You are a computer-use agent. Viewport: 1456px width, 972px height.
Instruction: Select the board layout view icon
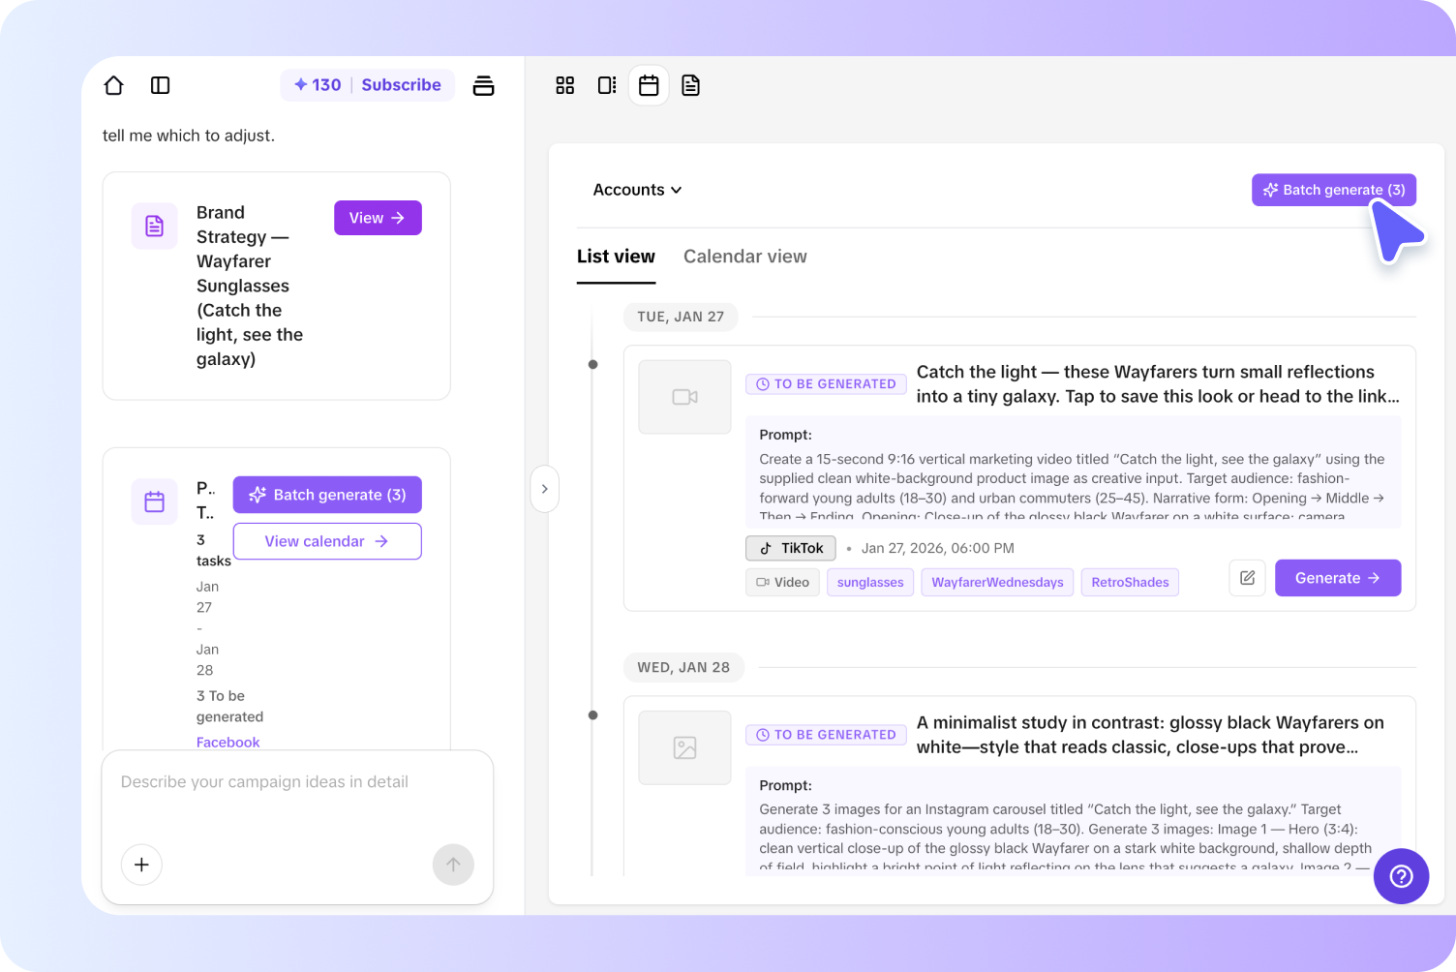[607, 85]
